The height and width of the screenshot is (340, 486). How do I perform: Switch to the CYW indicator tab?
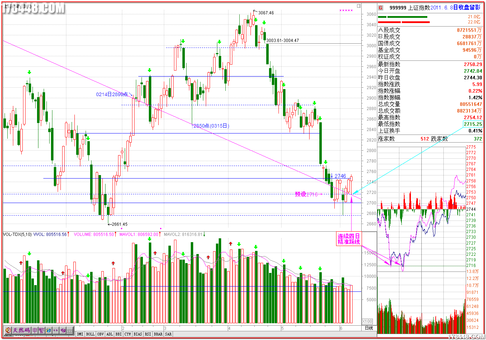click(x=128, y=334)
